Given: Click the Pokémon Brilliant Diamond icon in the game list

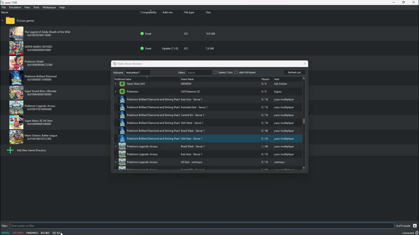Looking at the screenshot, I should (x=16, y=78).
